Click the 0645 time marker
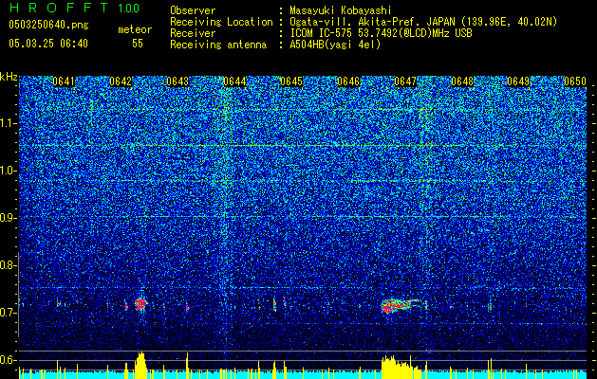The width and height of the screenshot is (597, 379). pyautogui.click(x=291, y=81)
